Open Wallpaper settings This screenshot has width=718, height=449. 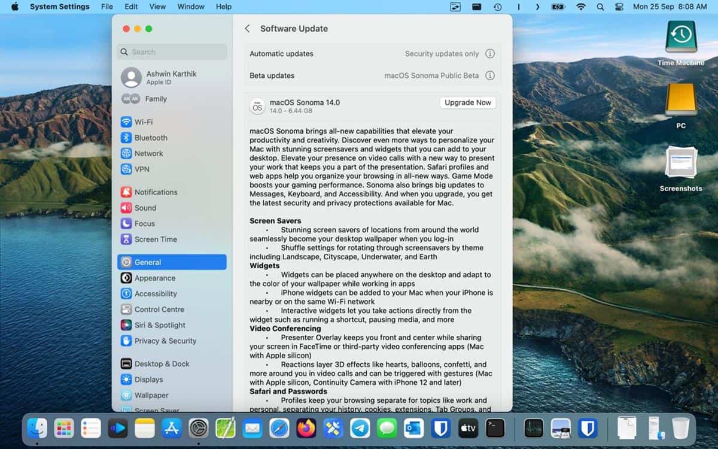[154, 395]
